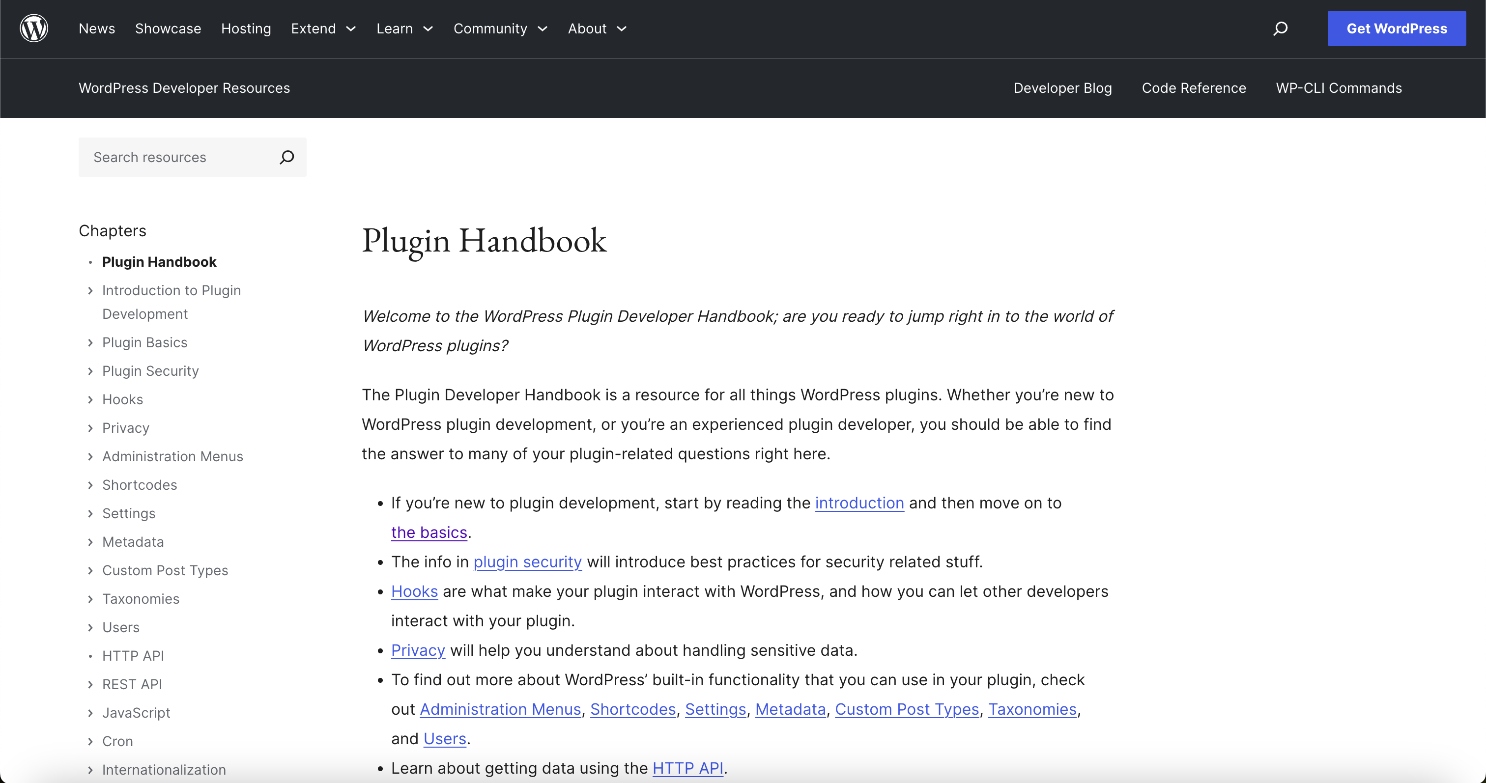Open the Extend dropdown menu
Screen dimensions: 1486x783
coord(323,28)
